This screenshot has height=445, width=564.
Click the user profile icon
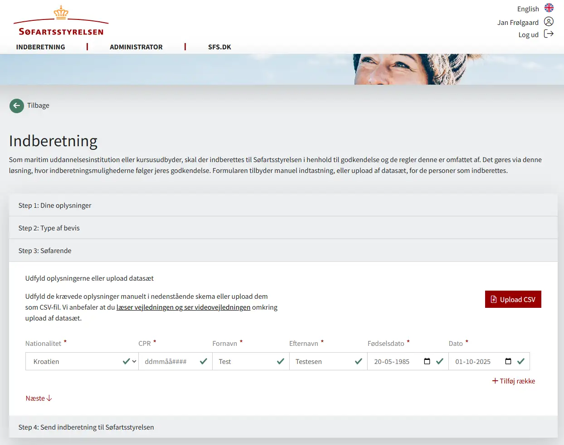point(549,22)
